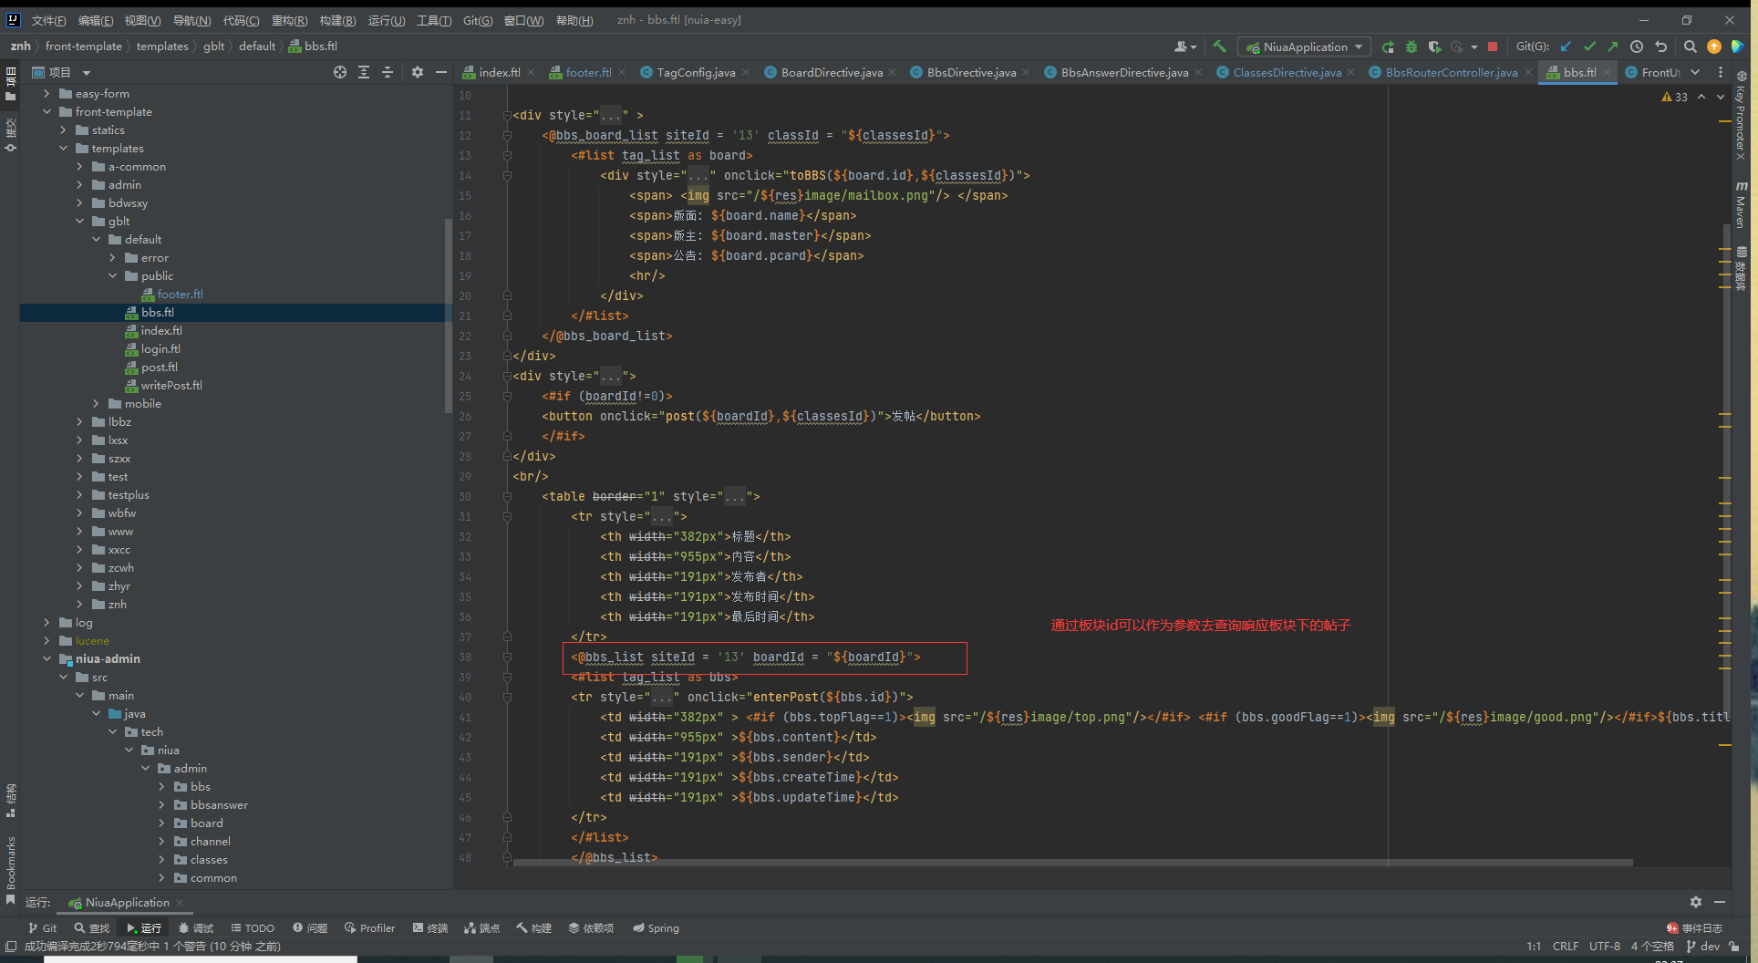
Task: Click the orange IDE update icon
Action: (1714, 47)
